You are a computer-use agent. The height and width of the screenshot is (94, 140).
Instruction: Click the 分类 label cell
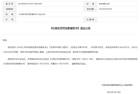(x=90, y=4)
